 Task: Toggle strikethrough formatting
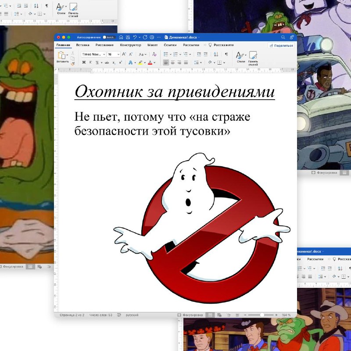pos(107,62)
